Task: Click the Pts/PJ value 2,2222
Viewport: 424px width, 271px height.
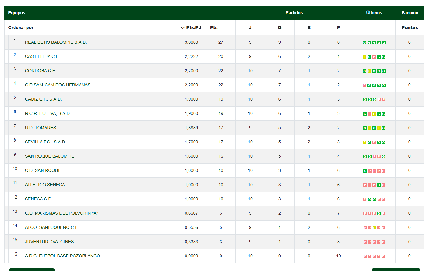Action: tap(191, 56)
